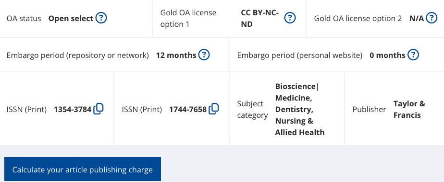The image size is (444, 182).
Task: Click the Subject category label
Action: (x=253, y=110)
